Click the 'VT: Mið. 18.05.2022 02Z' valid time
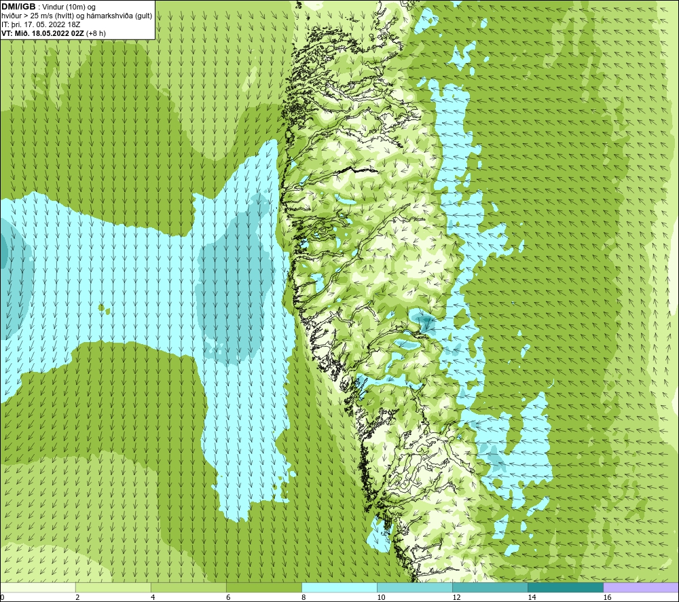 point(43,33)
